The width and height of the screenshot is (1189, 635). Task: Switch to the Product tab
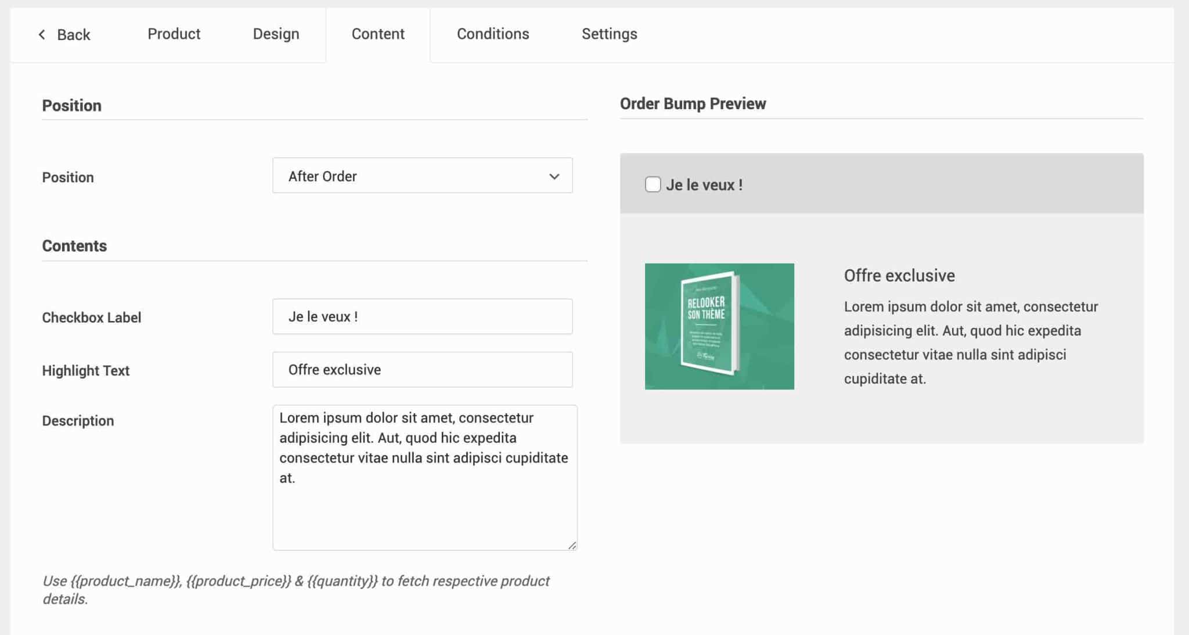pyautogui.click(x=174, y=34)
